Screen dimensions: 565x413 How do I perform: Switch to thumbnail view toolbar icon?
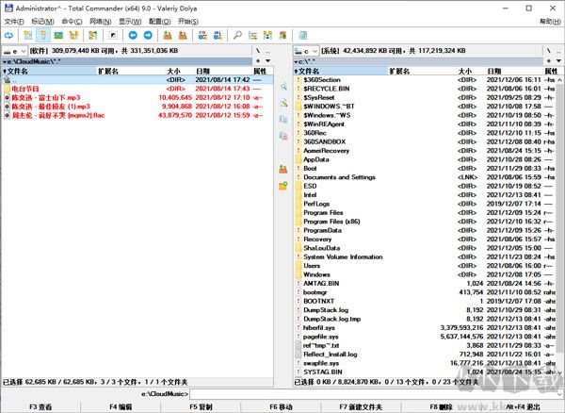pyautogui.click(x=58, y=35)
